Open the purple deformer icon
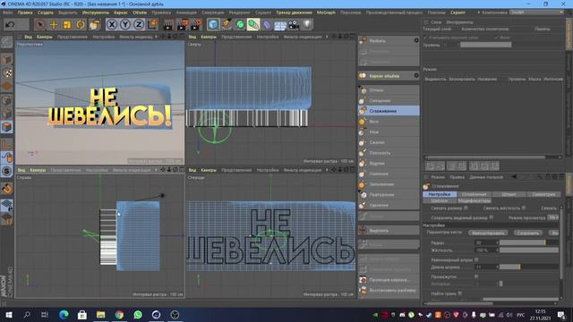This screenshot has height=322, width=573. pos(267,25)
